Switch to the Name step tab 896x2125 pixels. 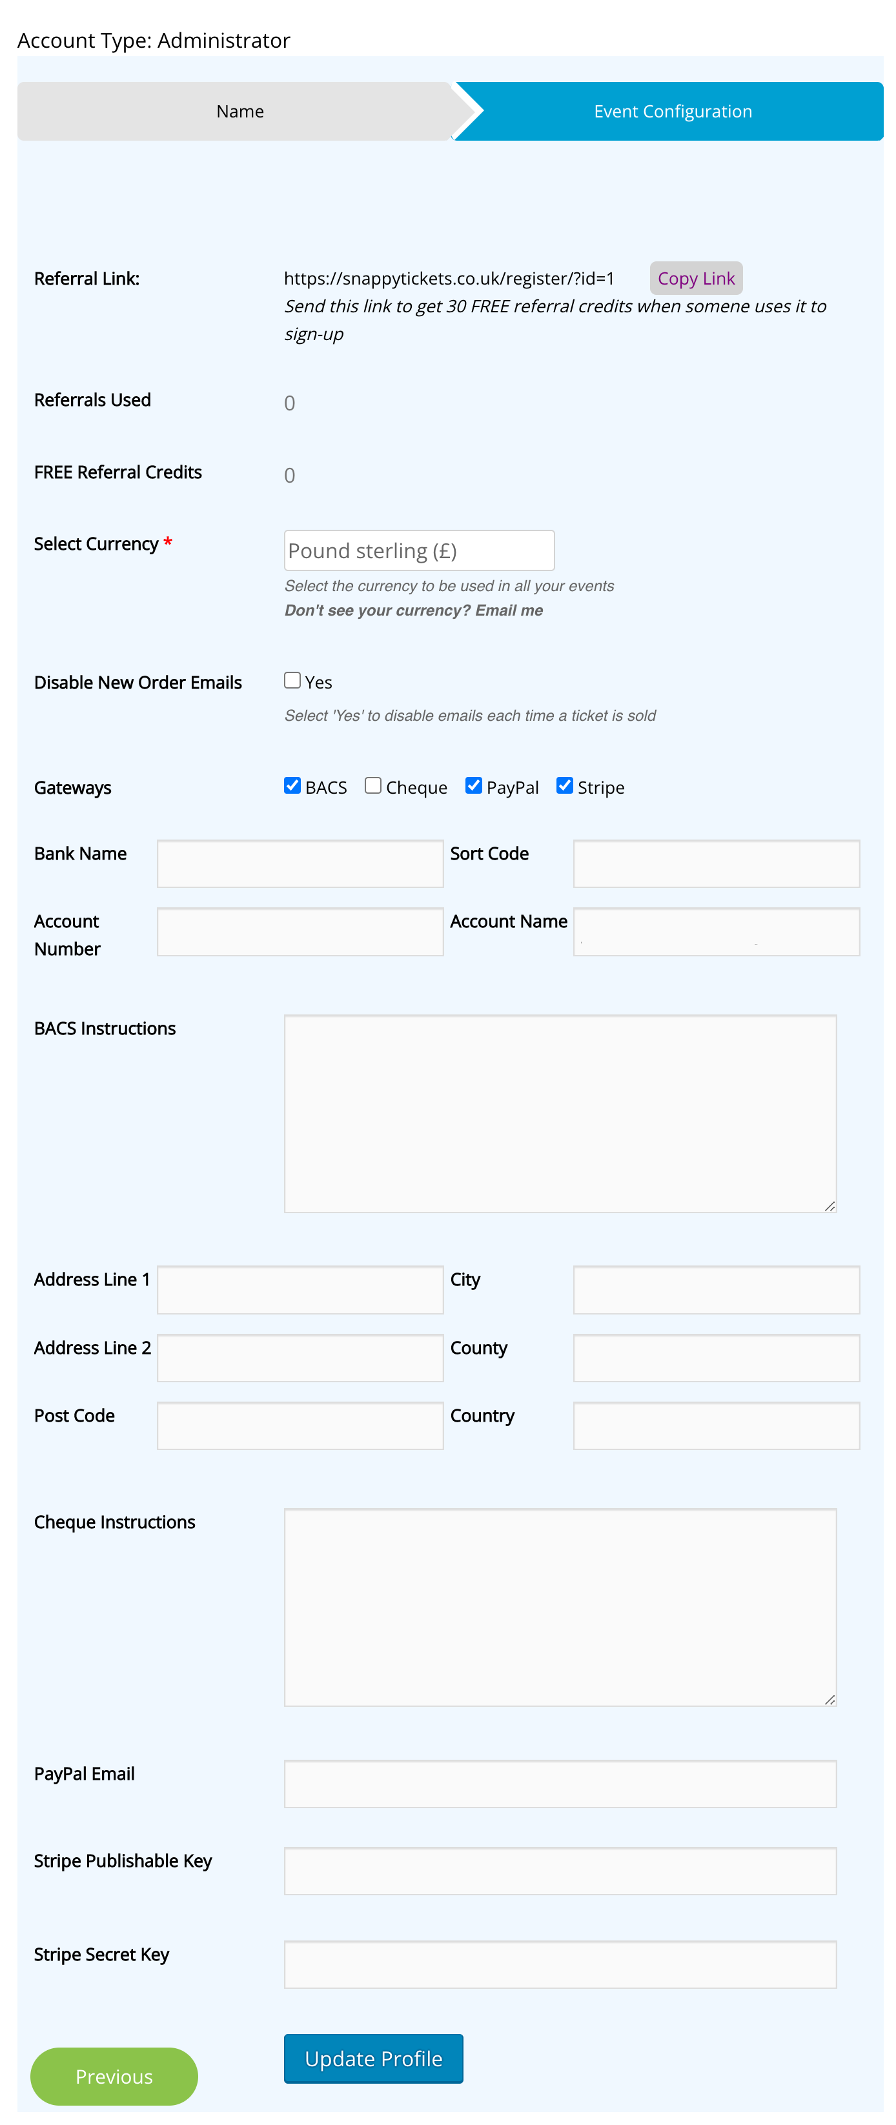tap(239, 112)
